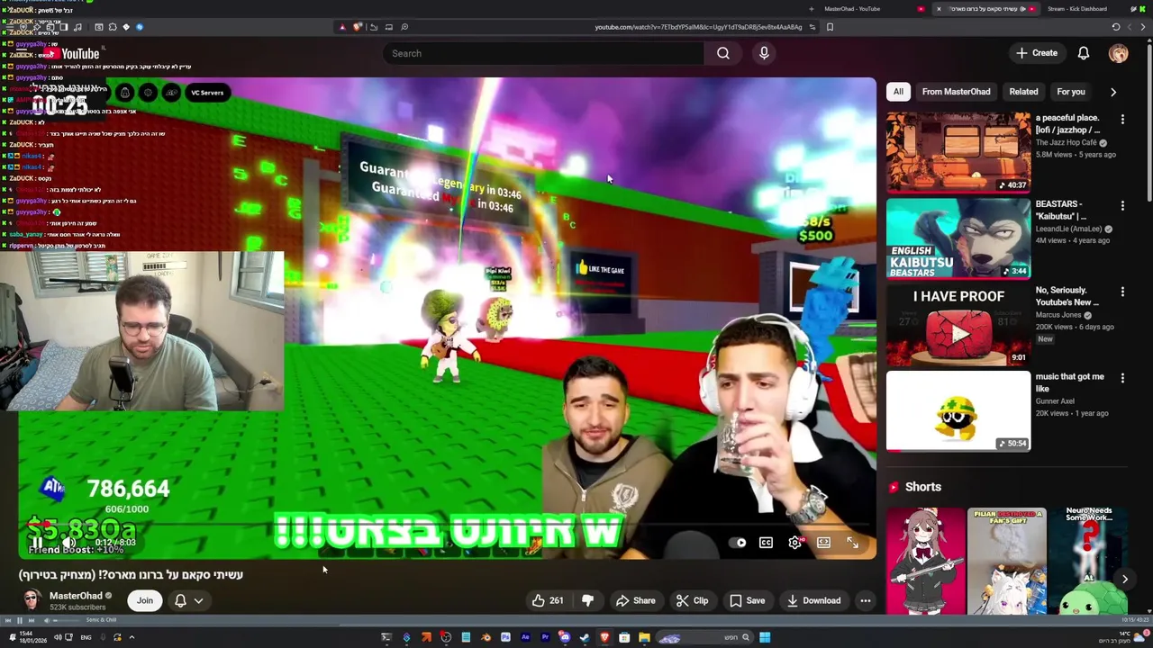
Task: Open 'I HAVE PROOF' video thumbnail
Action: click(x=958, y=325)
